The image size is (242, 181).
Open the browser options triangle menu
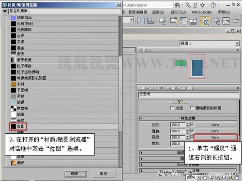pos(5,11)
